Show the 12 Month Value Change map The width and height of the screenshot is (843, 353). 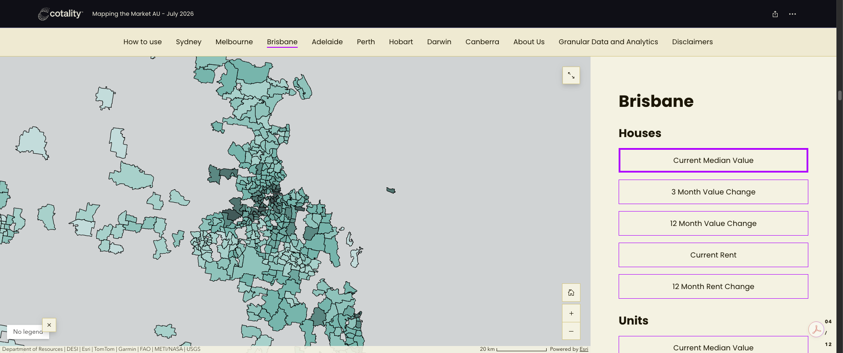coord(713,223)
